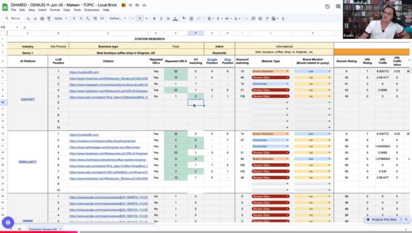Open the Format menu
Screen dimensions: 412x233
[x=55, y=10]
